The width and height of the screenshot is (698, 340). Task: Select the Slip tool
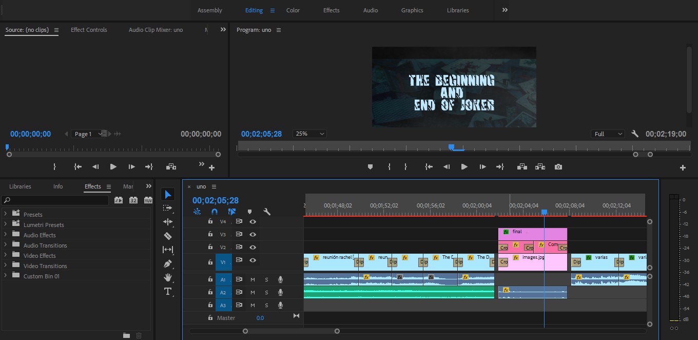[168, 250]
